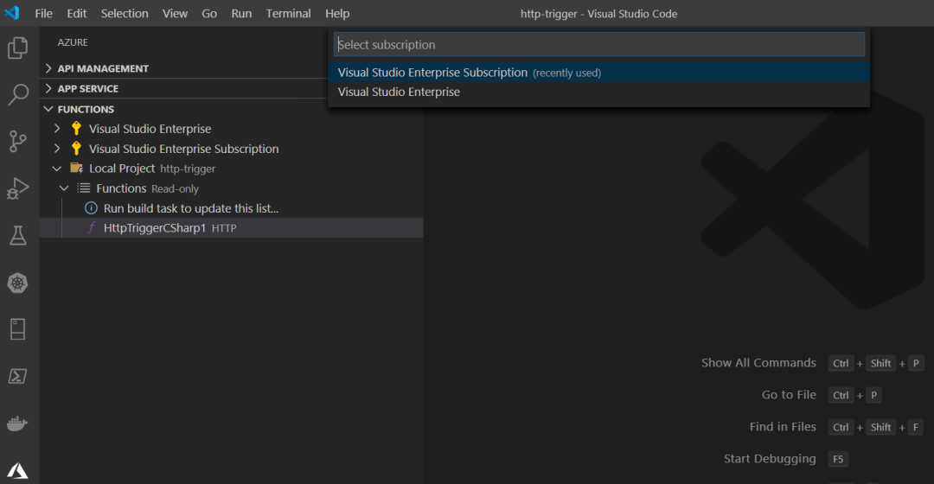
Task: Select Visual Studio Enterprise Subscription tree label
Action: point(183,149)
